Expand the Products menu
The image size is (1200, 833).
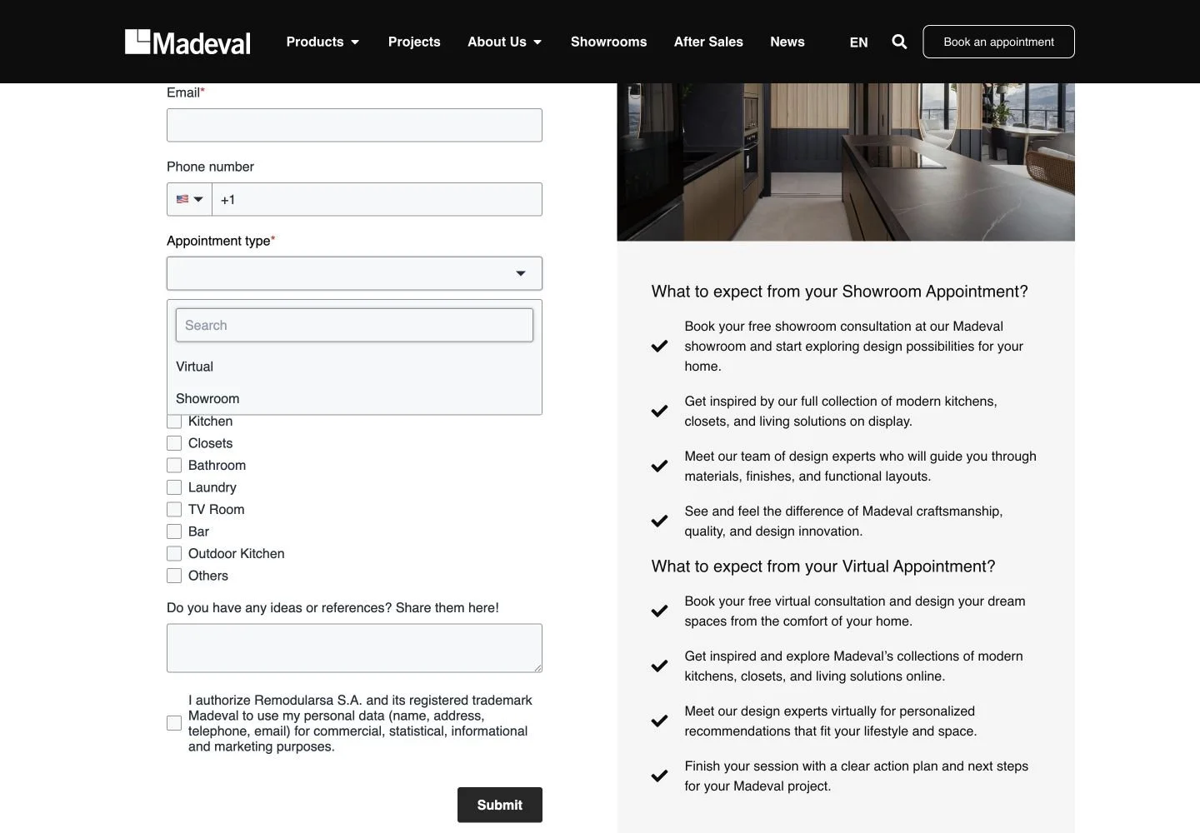click(322, 42)
